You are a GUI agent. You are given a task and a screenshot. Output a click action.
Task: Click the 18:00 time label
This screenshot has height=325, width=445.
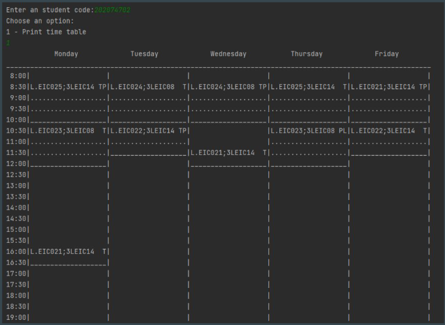(16, 296)
